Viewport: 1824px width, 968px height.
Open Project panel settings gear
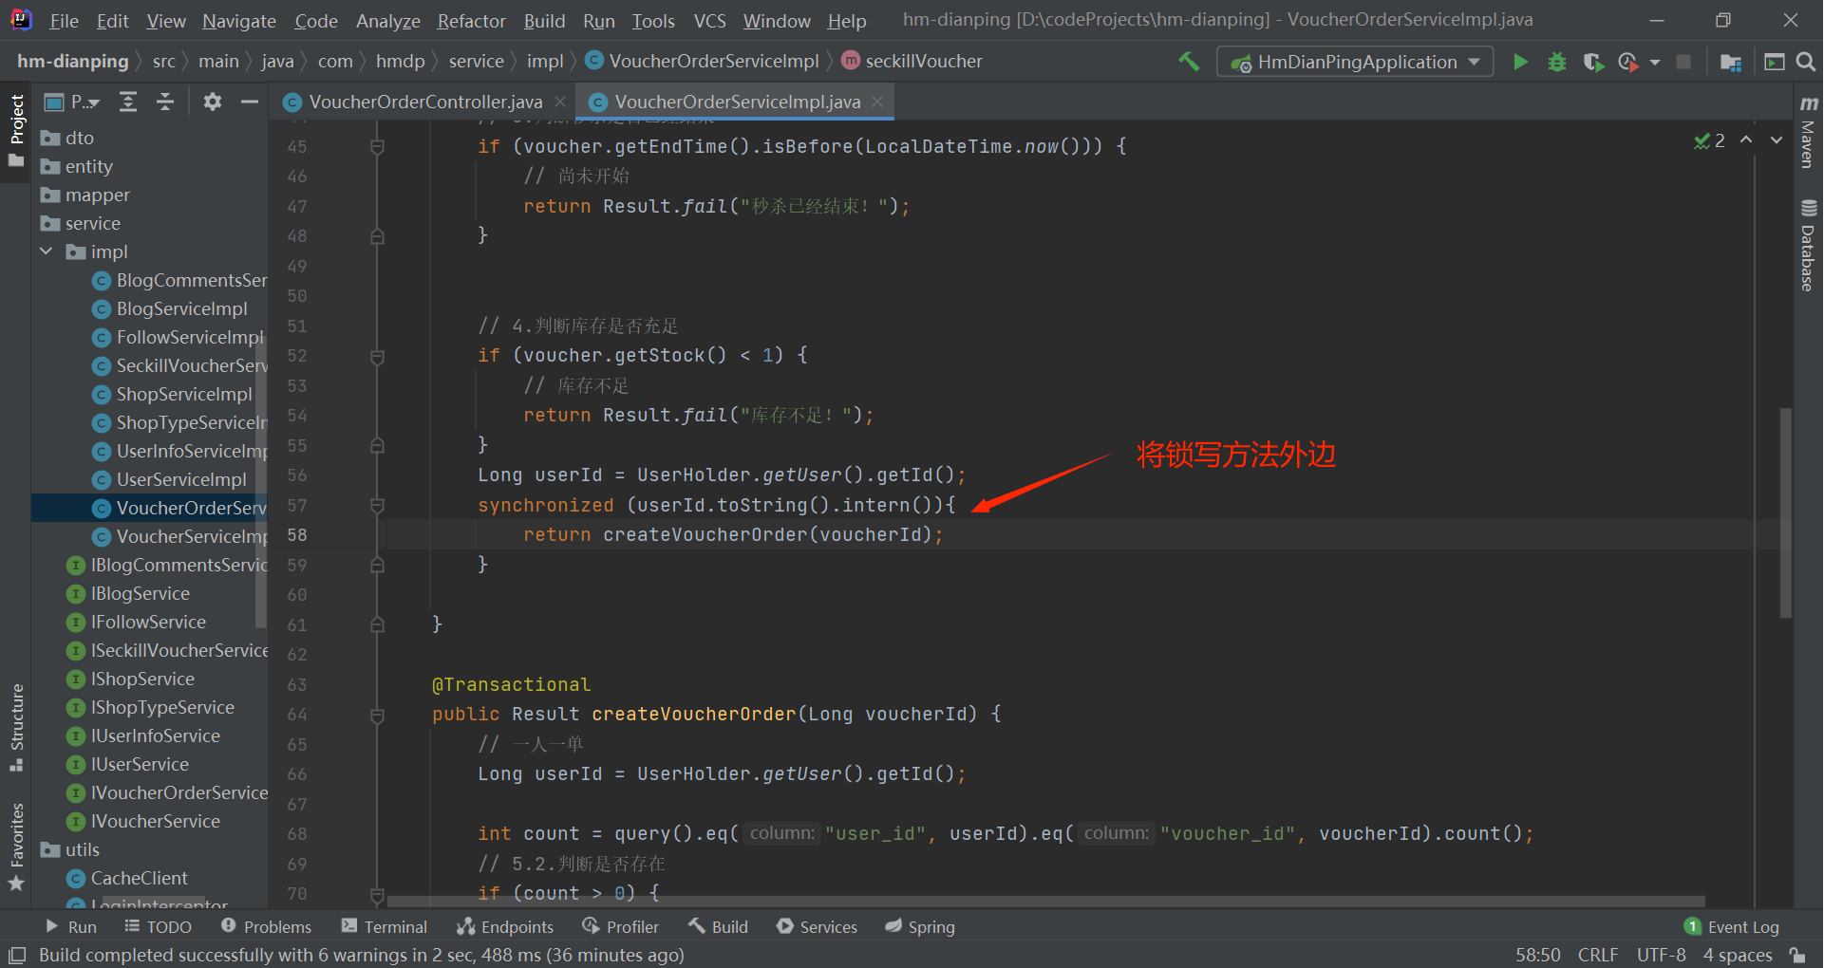coord(213,102)
